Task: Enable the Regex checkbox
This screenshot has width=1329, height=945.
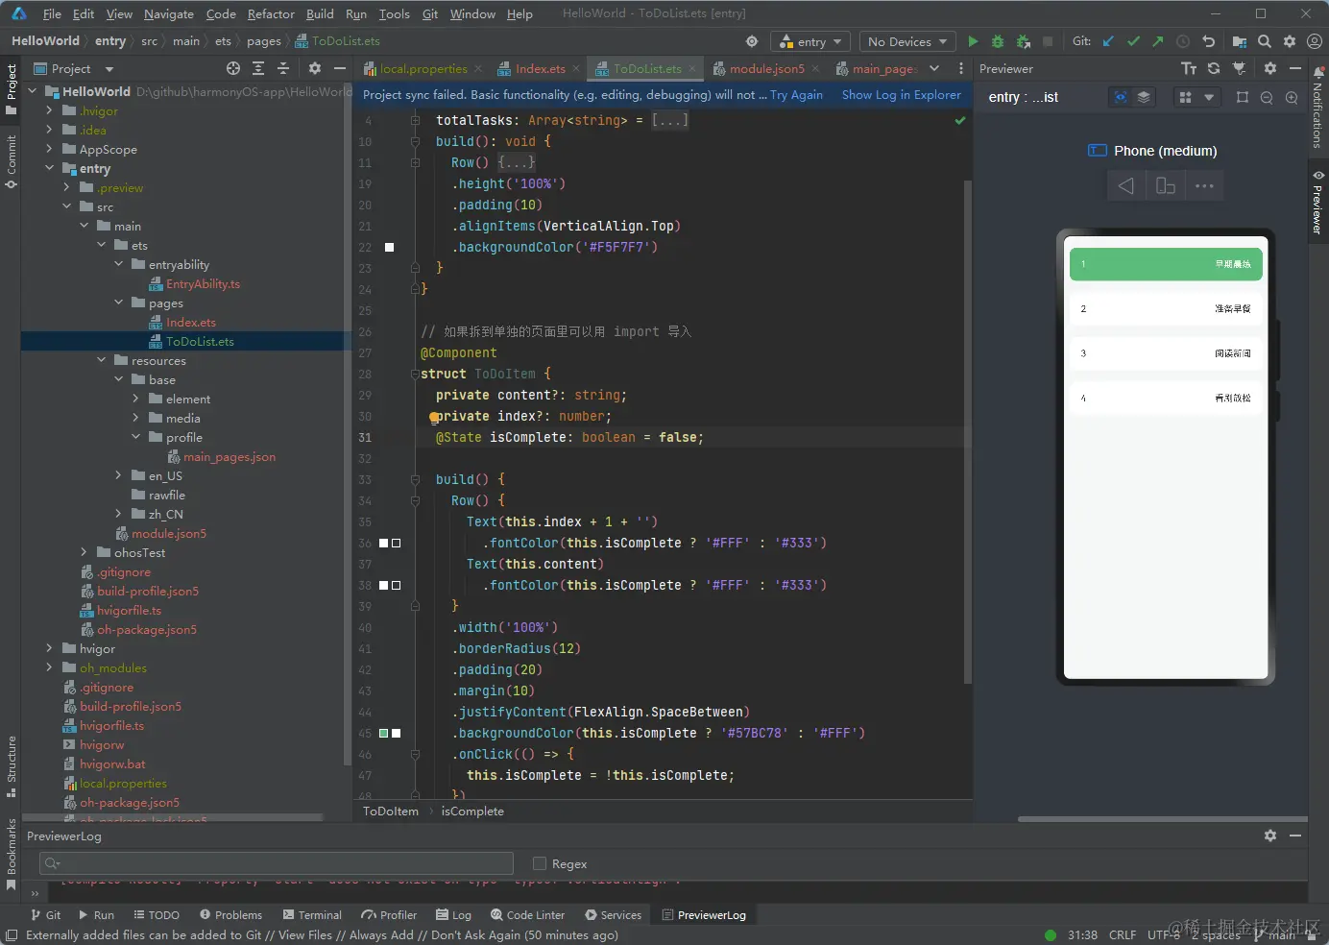Action: point(540,863)
